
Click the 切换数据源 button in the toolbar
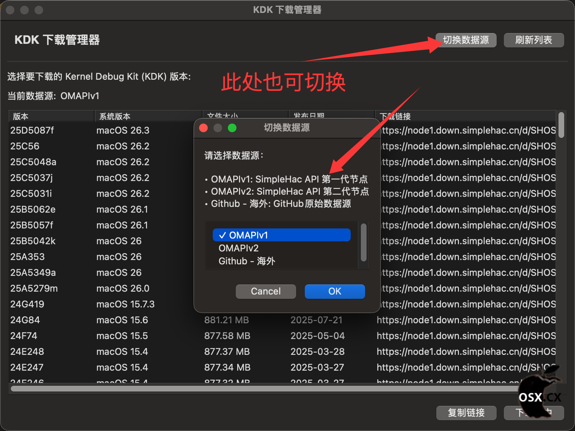466,40
